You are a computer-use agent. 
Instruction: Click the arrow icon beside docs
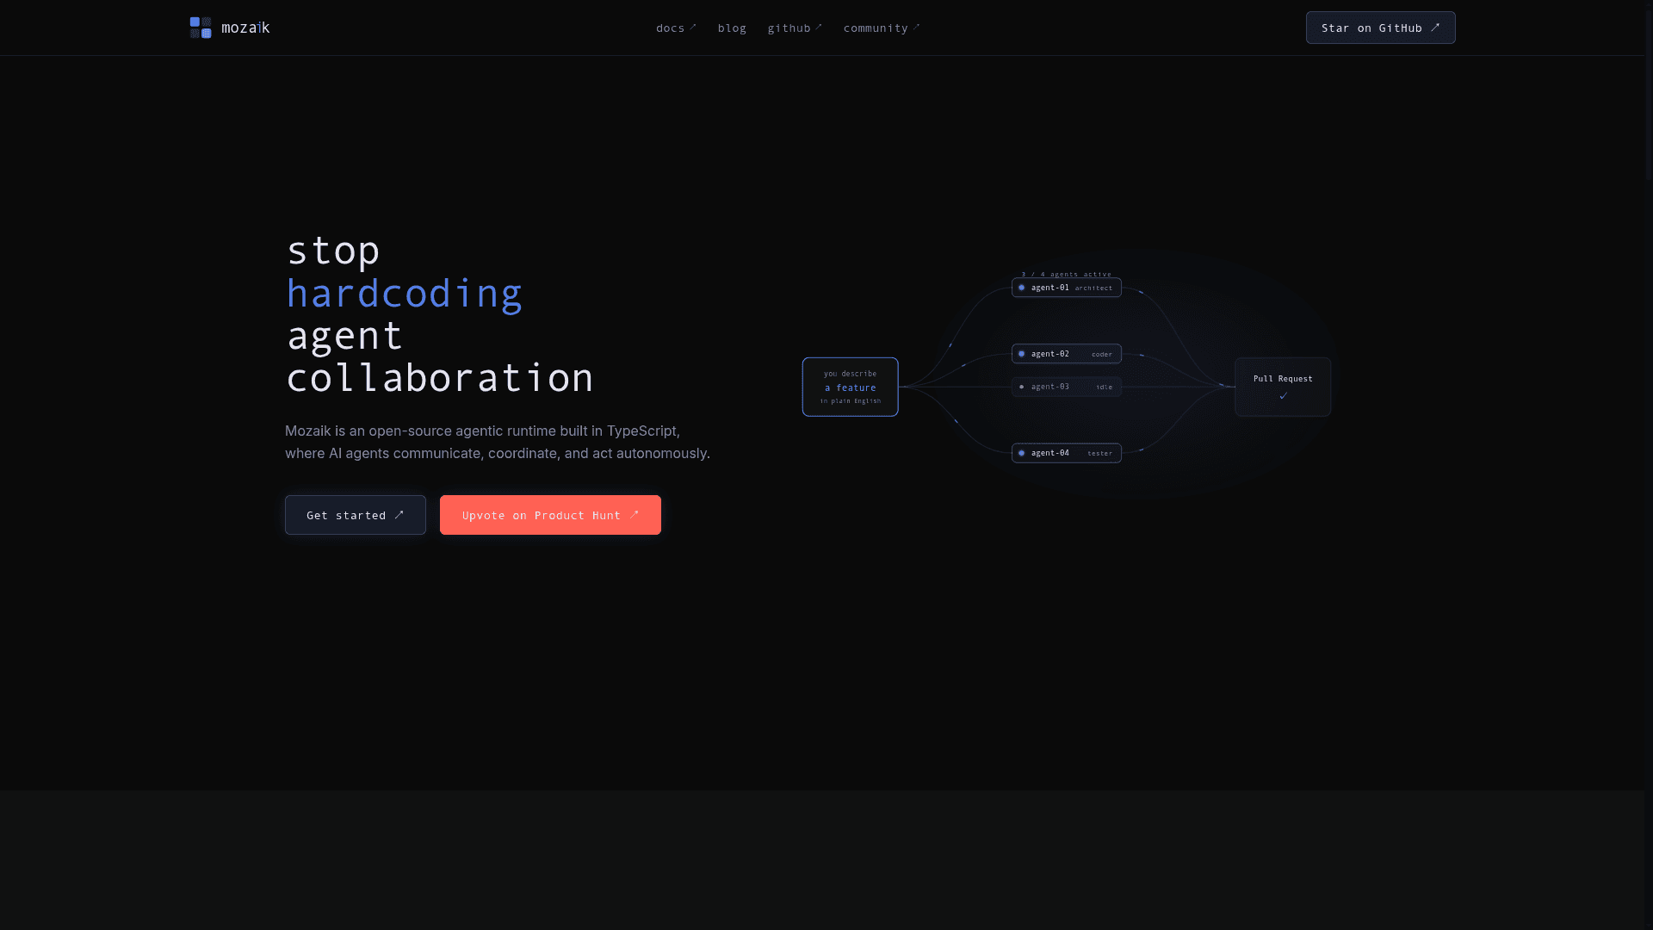(693, 27)
